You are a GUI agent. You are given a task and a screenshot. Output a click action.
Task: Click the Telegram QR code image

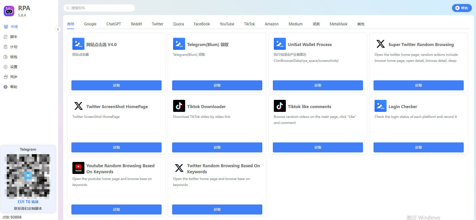(x=28, y=176)
